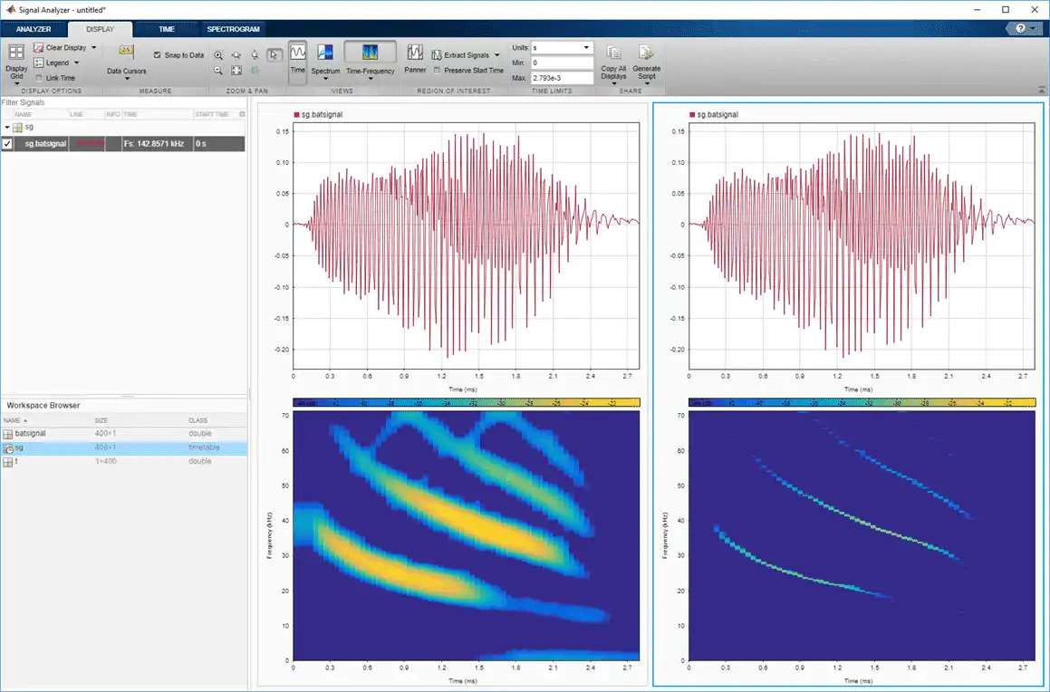This screenshot has width=1050, height=692.
Task: Select the Spectrum view icon
Action: [x=325, y=53]
